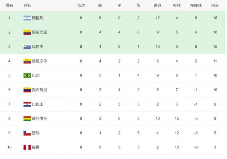This screenshot has height=159, width=227.
Task: Open team name 秘鲁
Action: [36, 147]
